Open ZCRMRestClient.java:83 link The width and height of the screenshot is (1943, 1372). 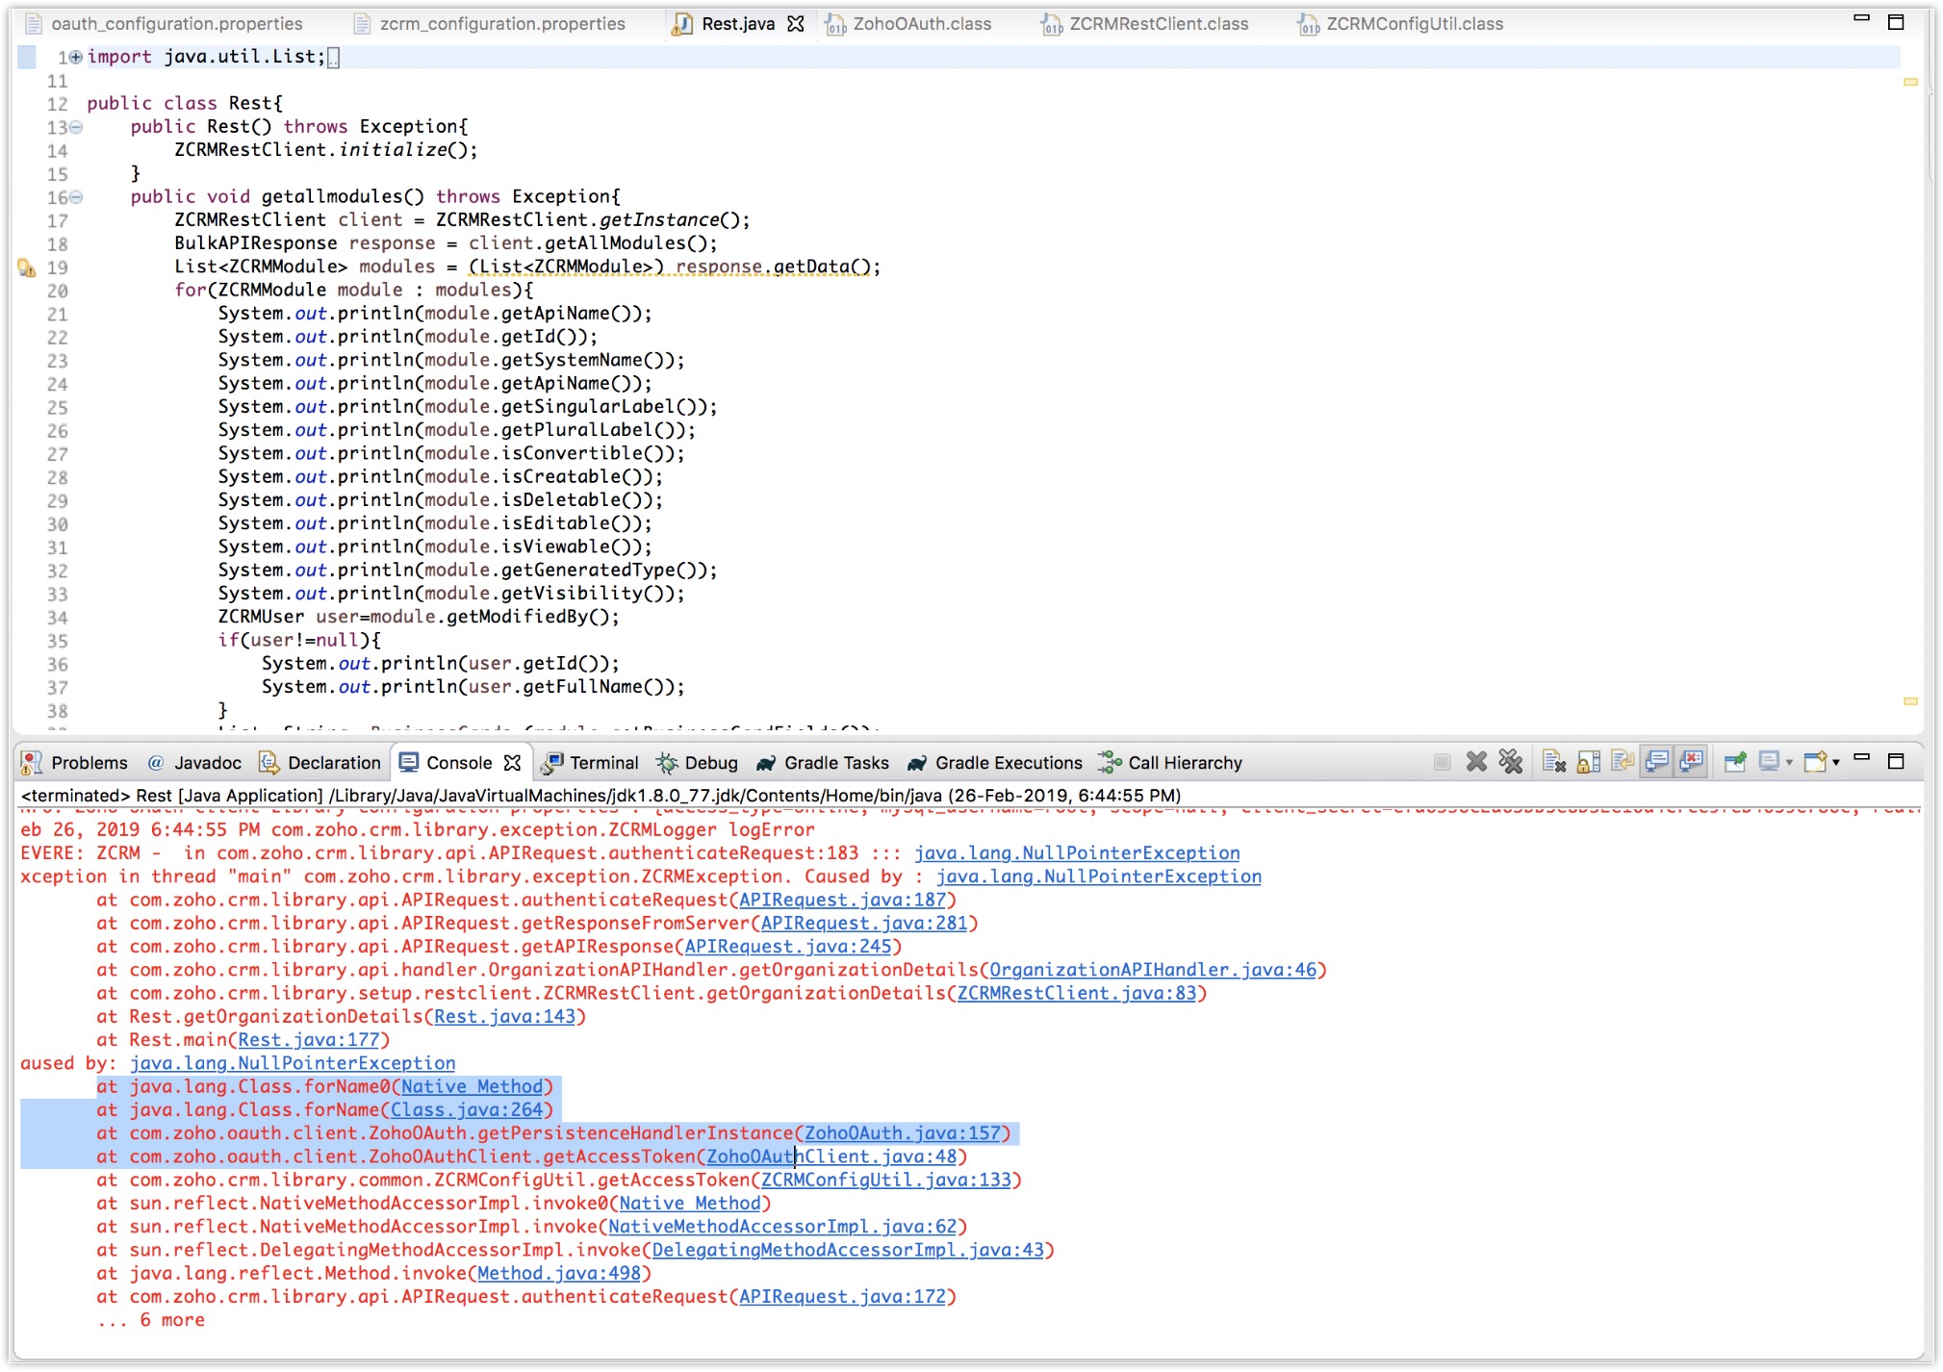click(x=1077, y=993)
